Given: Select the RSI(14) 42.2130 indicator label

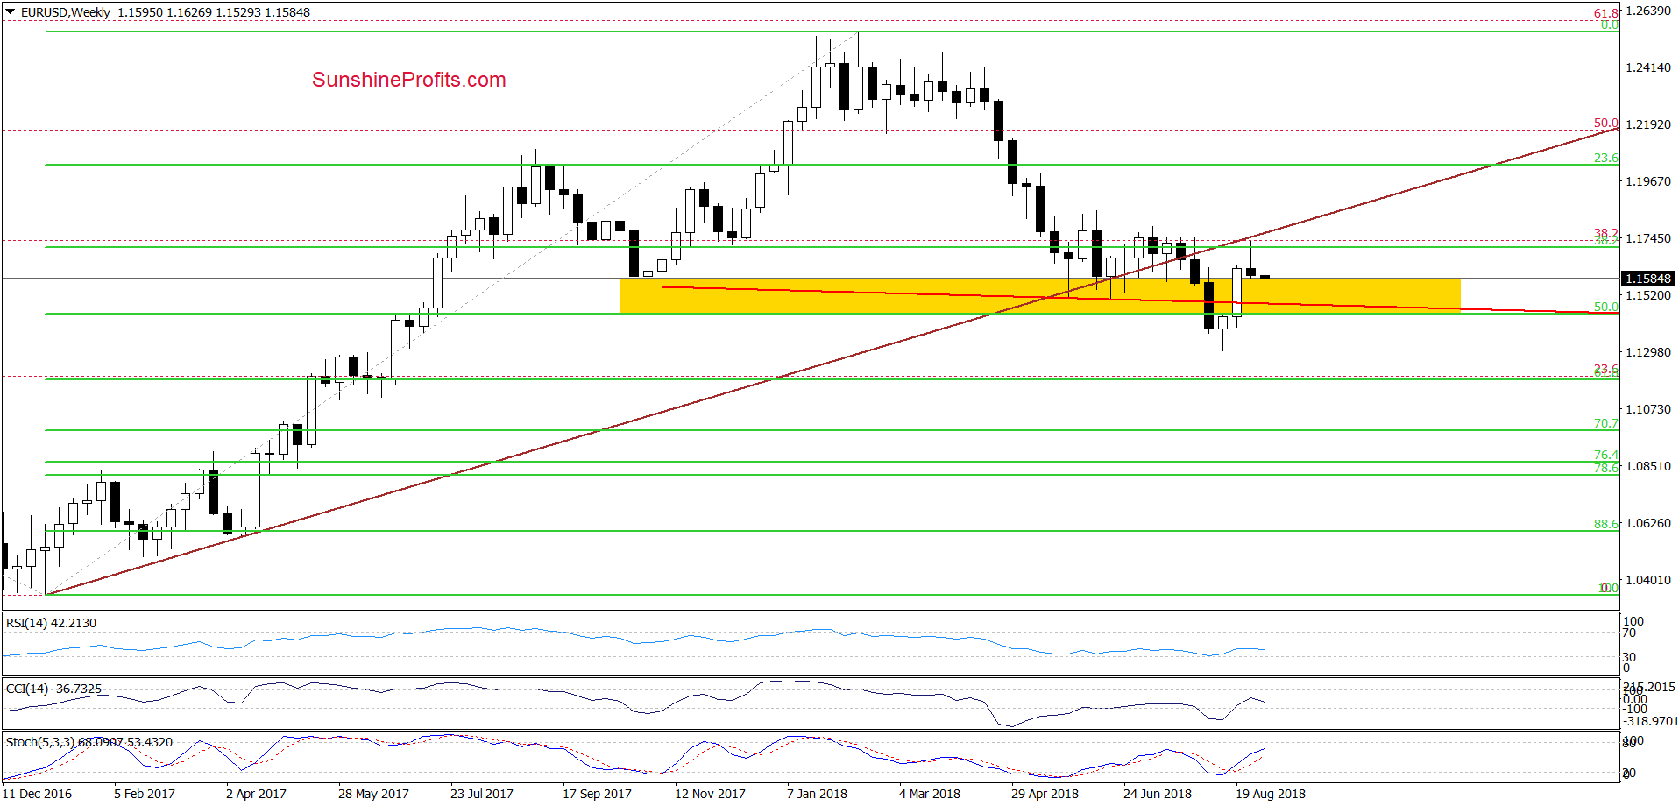Looking at the screenshot, I should click(x=51, y=623).
